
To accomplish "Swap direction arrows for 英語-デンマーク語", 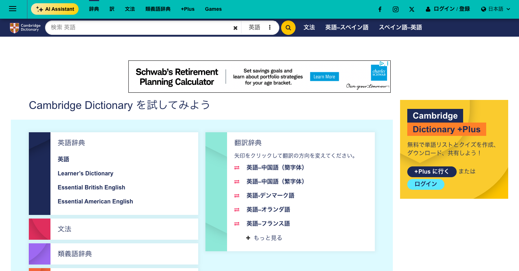I will (x=237, y=196).
